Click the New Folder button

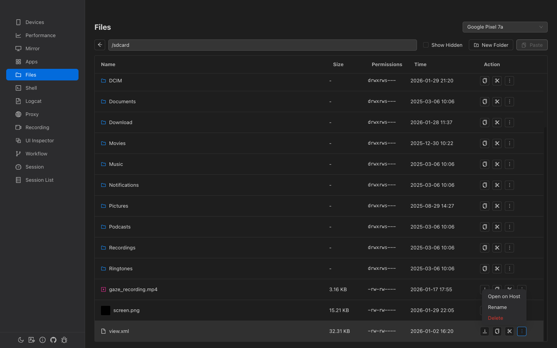pyautogui.click(x=491, y=45)
